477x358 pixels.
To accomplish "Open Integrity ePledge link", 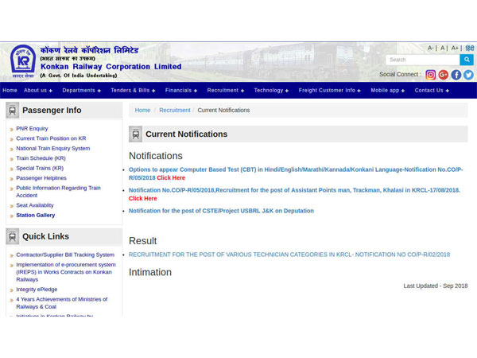I will [x=37, y=290].
